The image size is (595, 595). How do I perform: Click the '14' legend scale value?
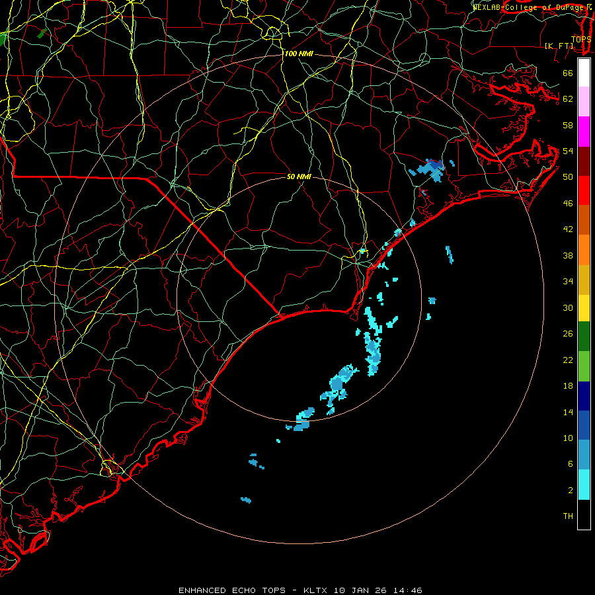pos(568,412)
